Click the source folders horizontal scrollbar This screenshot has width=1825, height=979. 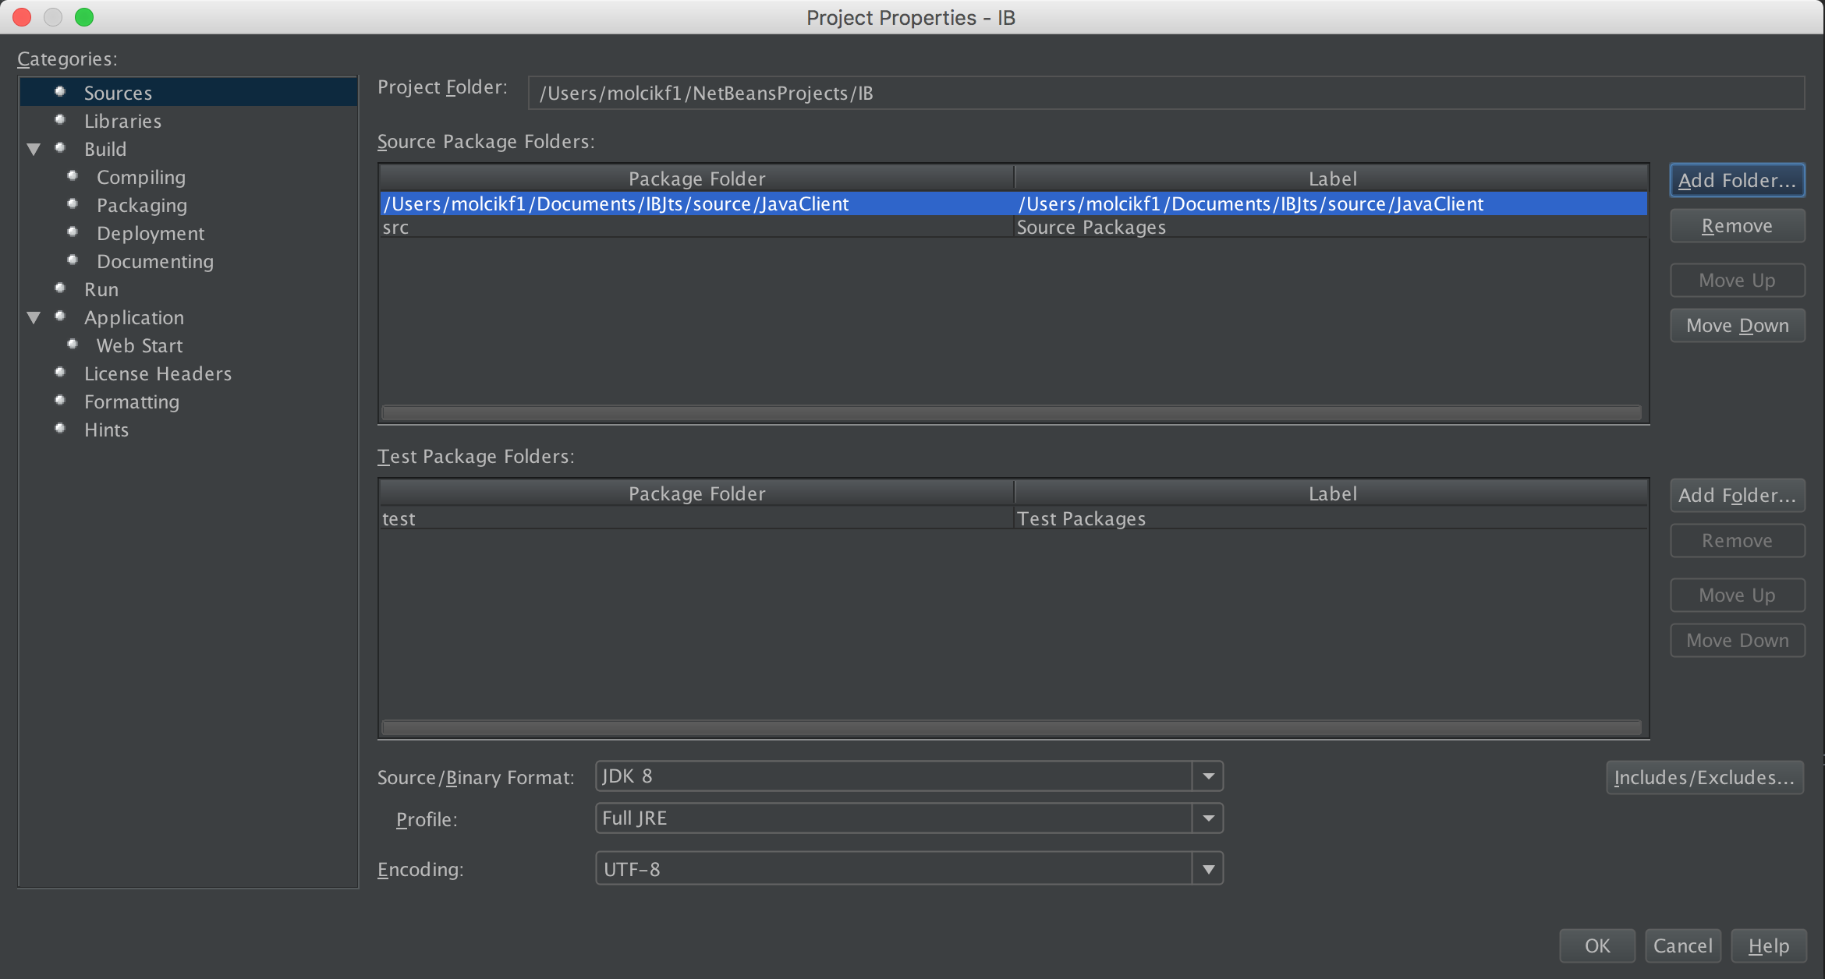(x=1011, y=412)
